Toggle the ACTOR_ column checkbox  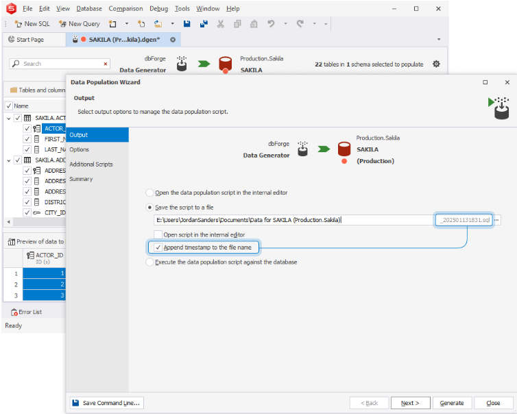click(x=27, y=129)
